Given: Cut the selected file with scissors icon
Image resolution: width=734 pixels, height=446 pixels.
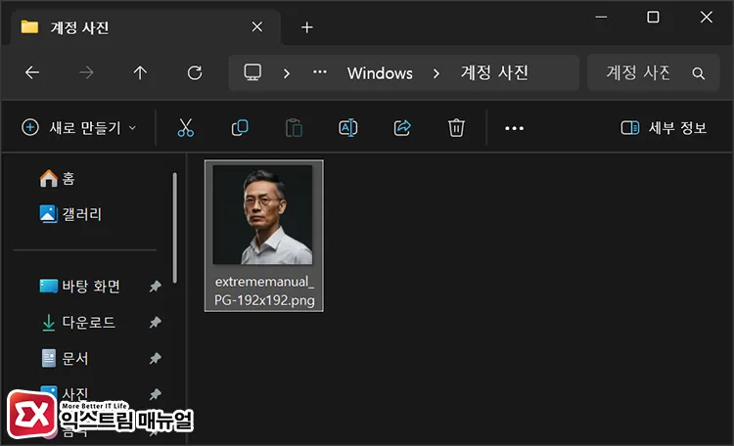Looking at the screenshot, I should [185, 127].
